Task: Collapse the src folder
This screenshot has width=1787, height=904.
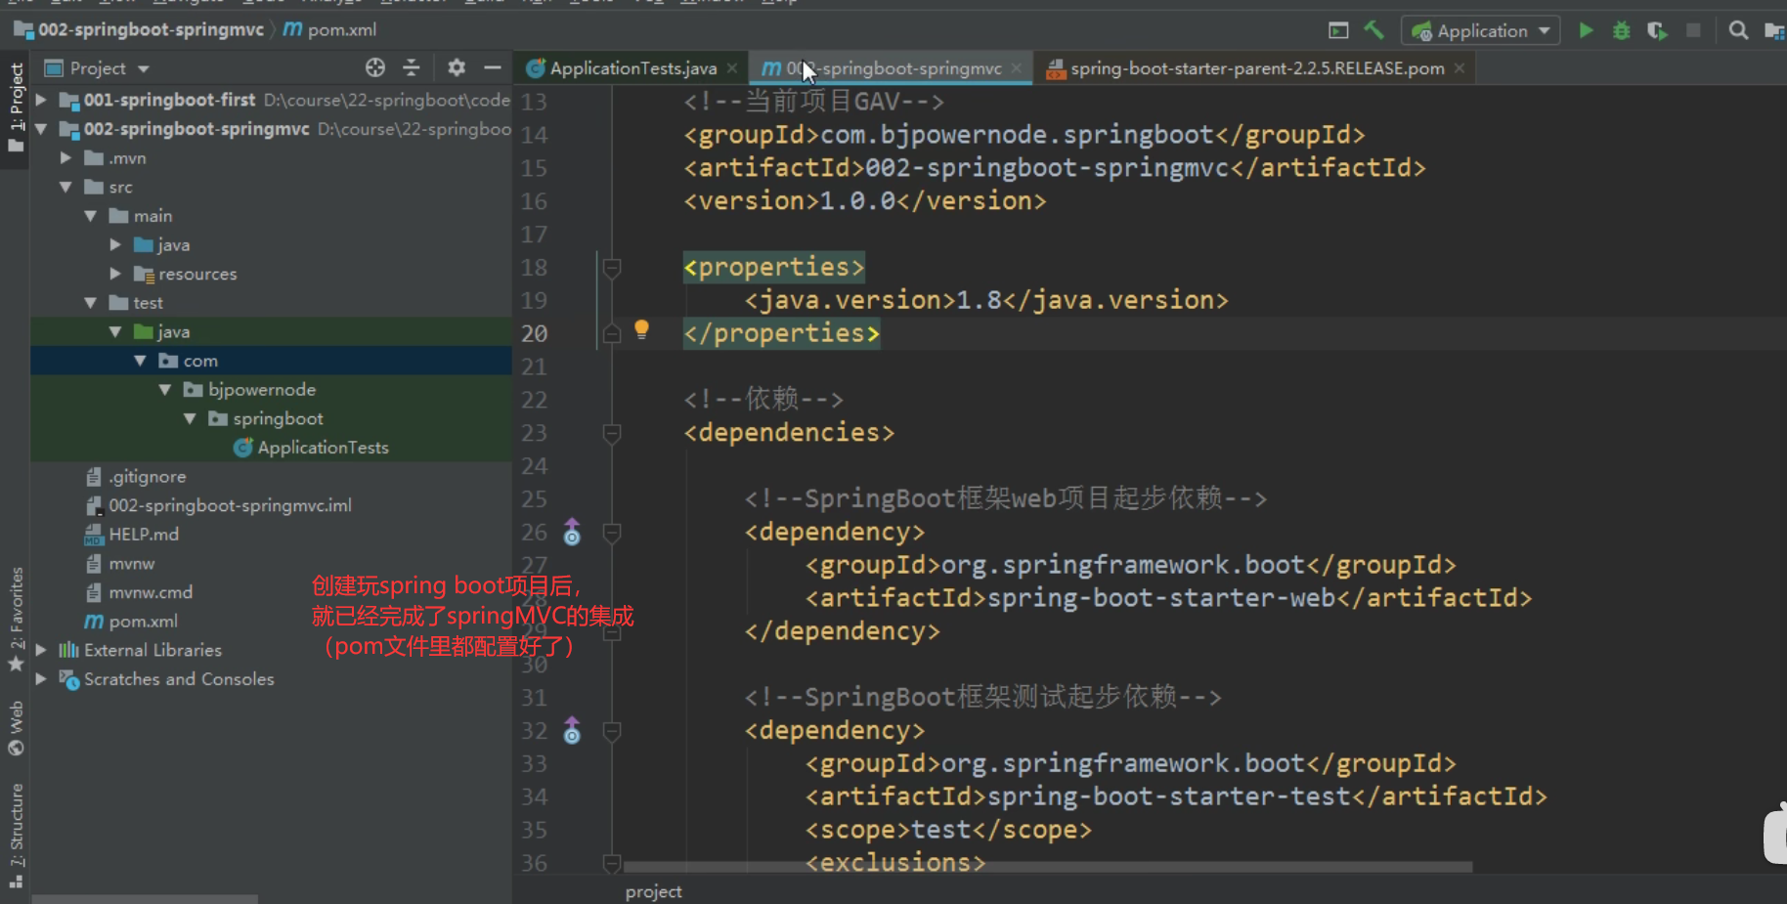Action: tap(65, 187)
